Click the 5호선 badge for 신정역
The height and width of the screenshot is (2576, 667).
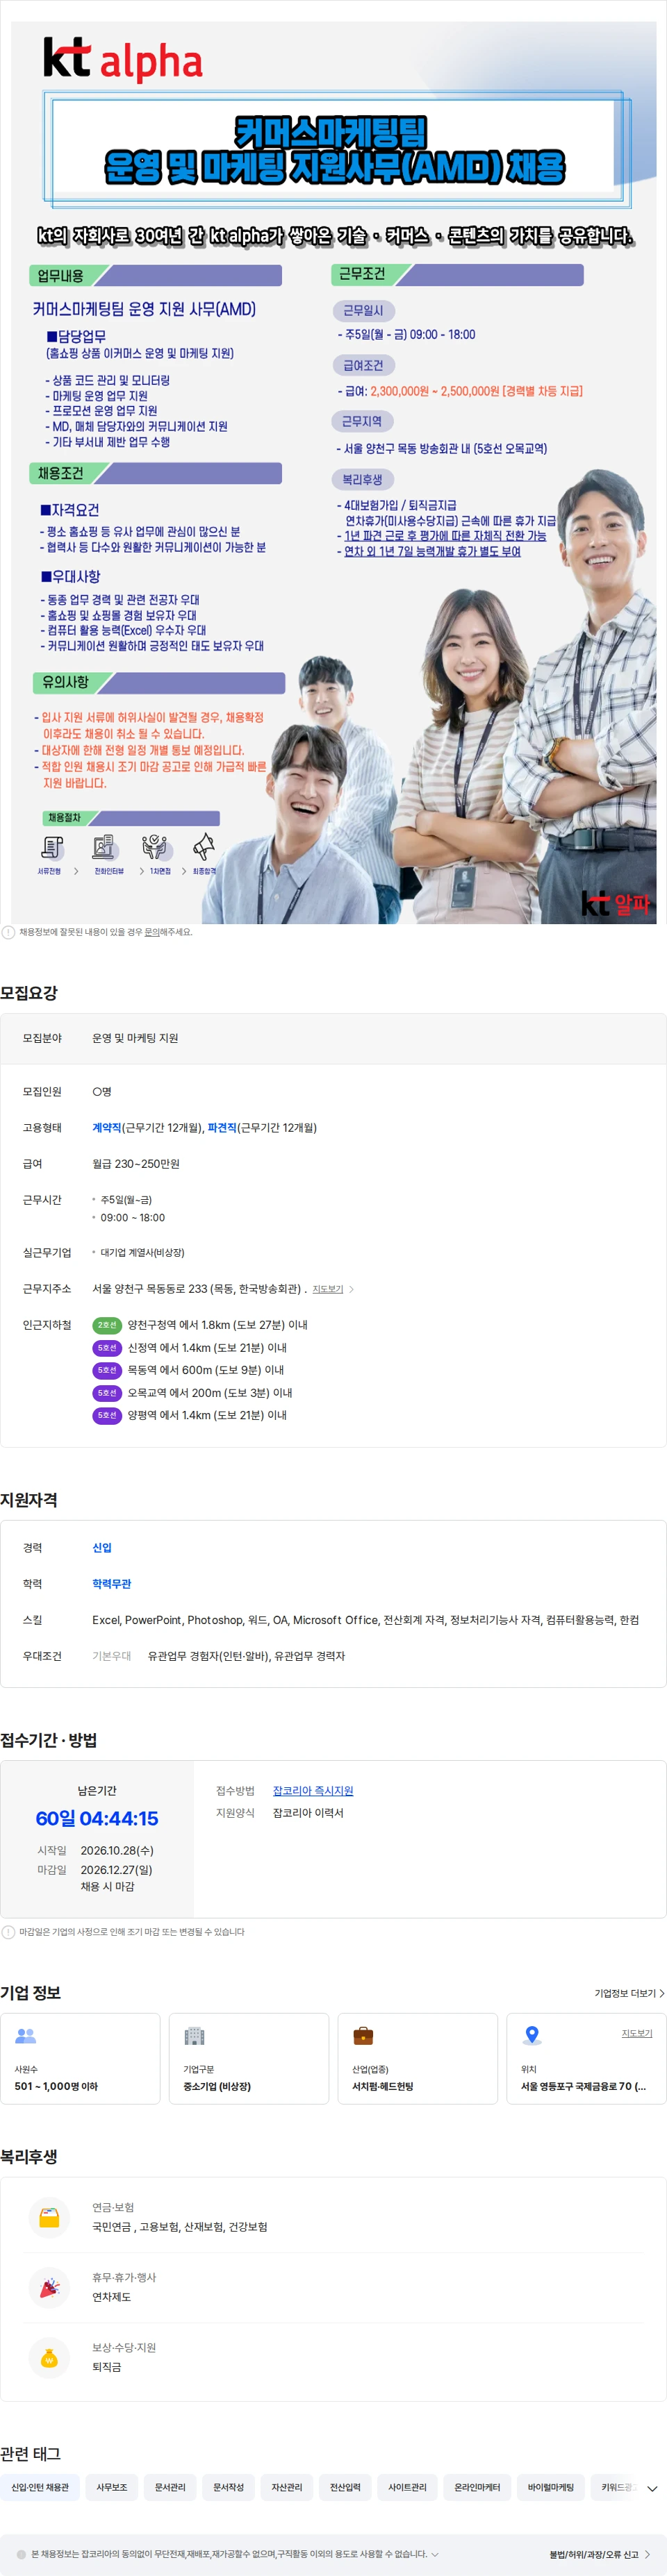coord(107,1348)
